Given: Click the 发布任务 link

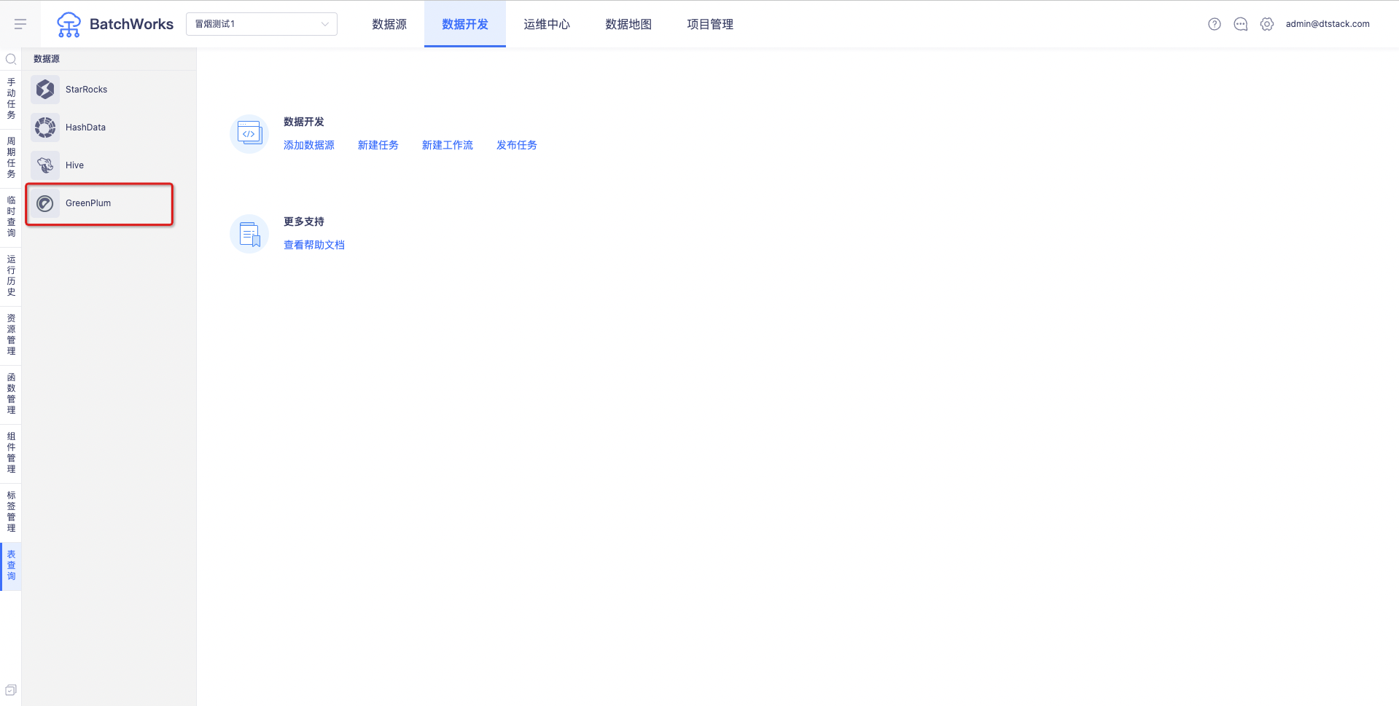Looking at the screenshot, I should 517,145.
